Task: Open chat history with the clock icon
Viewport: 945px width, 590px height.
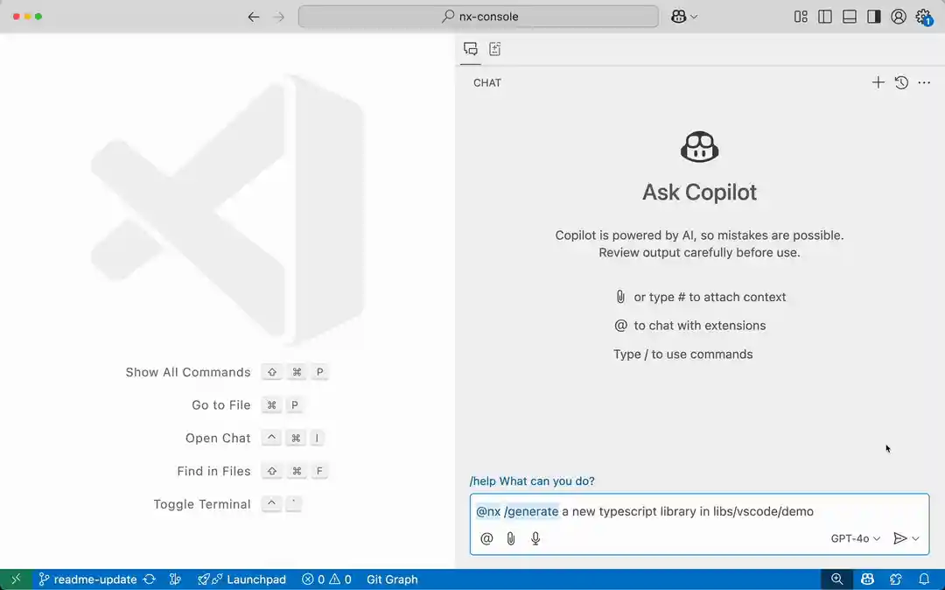Action: pyautogui.click(x=902, y=82)
